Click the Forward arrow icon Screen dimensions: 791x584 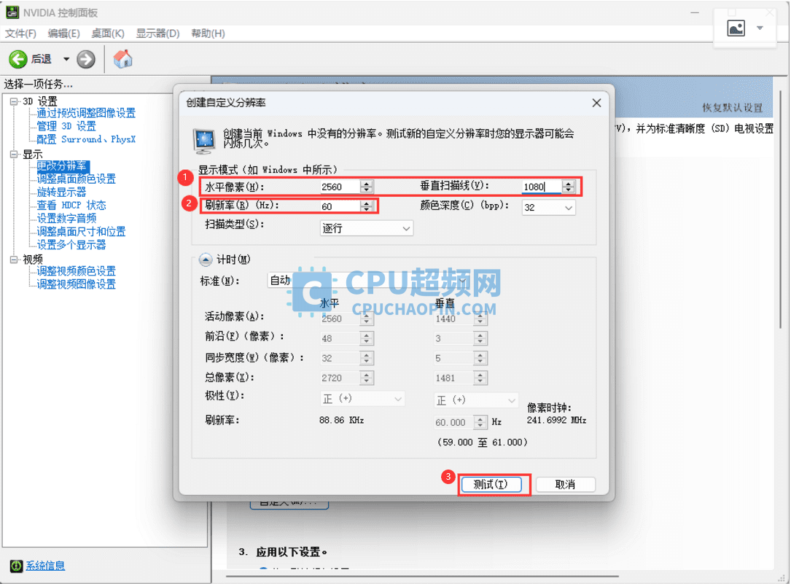[86, 60]
